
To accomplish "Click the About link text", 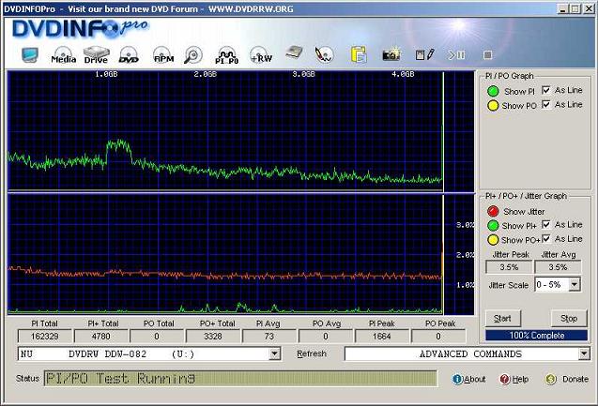I will pos(475,380).
